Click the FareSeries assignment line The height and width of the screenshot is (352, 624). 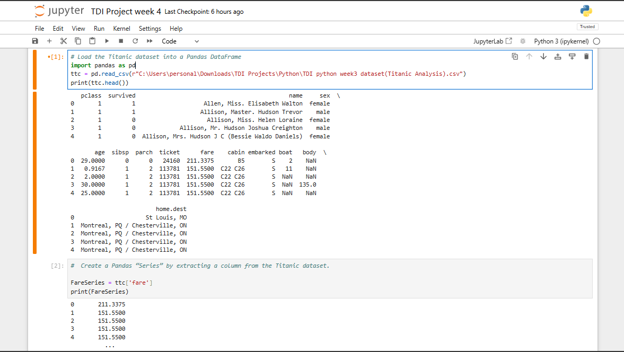[111, 283]
